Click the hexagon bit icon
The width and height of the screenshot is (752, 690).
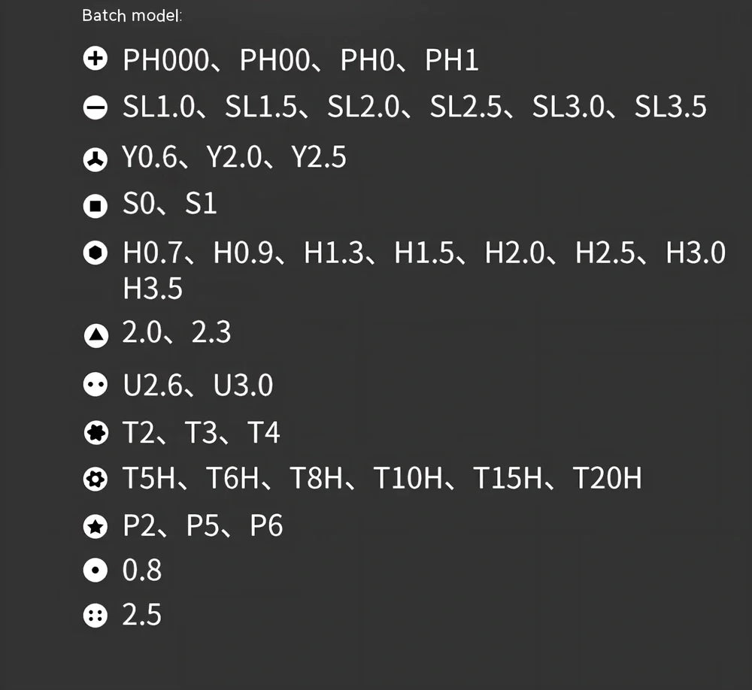coord(96,254)
